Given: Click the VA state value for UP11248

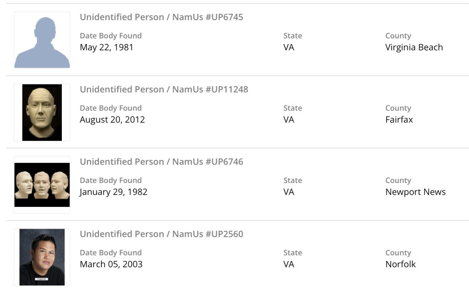Looking at the screenshot, I should point(289,120).
